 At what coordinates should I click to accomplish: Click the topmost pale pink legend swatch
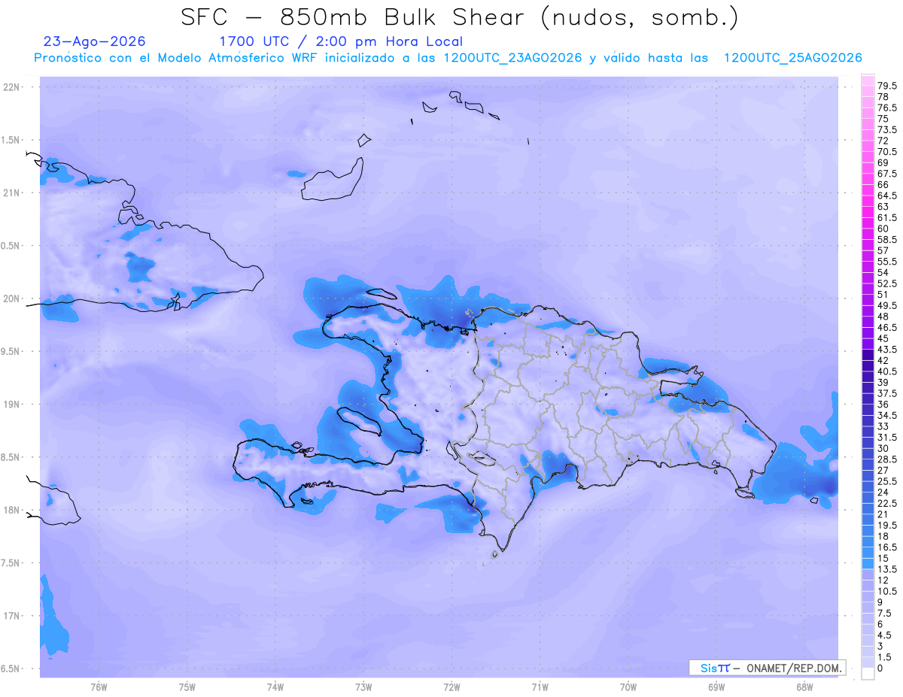868,80
